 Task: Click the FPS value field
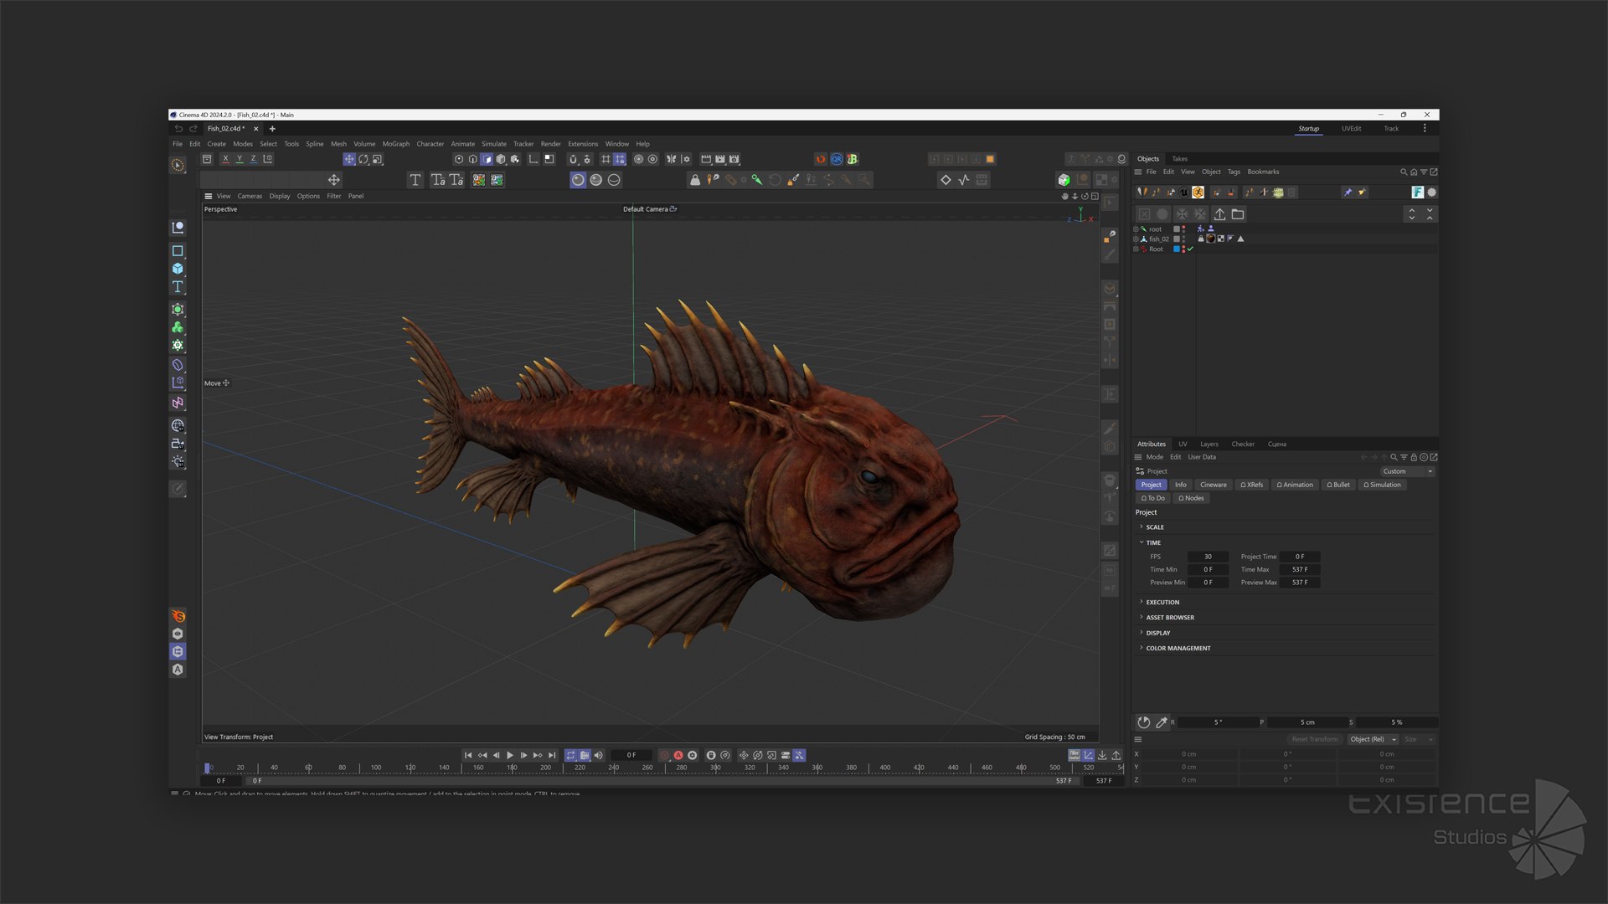pyautogui.click(x=1208, y=557)
